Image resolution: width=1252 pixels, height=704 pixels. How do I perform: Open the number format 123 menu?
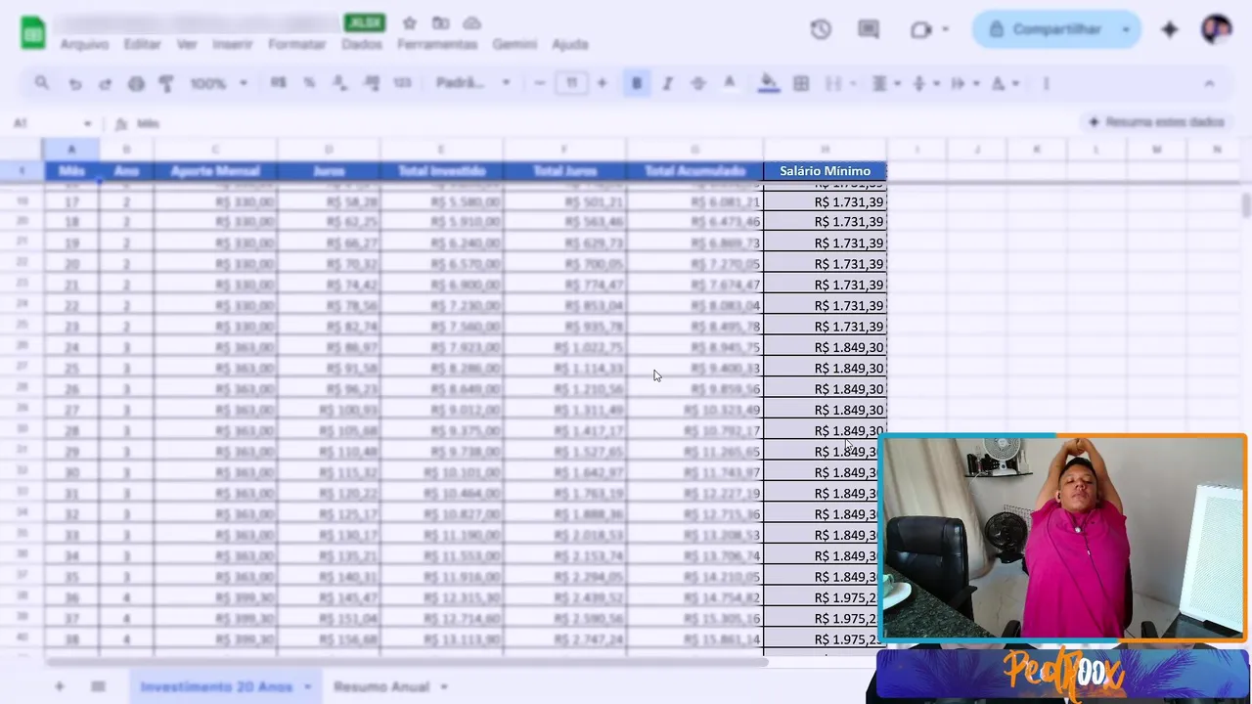402,83
